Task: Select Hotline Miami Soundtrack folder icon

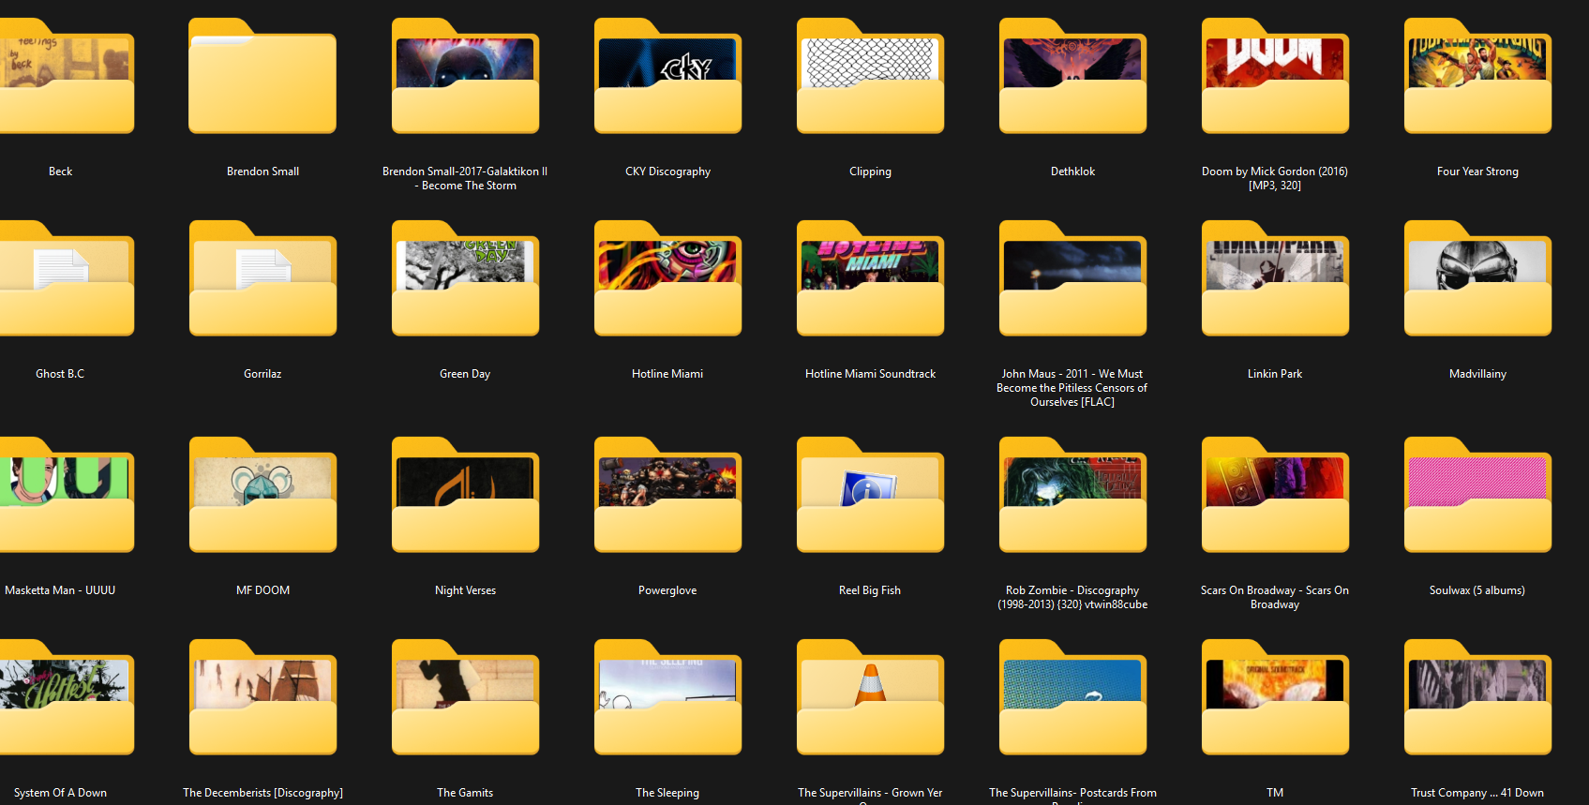Action: 870,278
